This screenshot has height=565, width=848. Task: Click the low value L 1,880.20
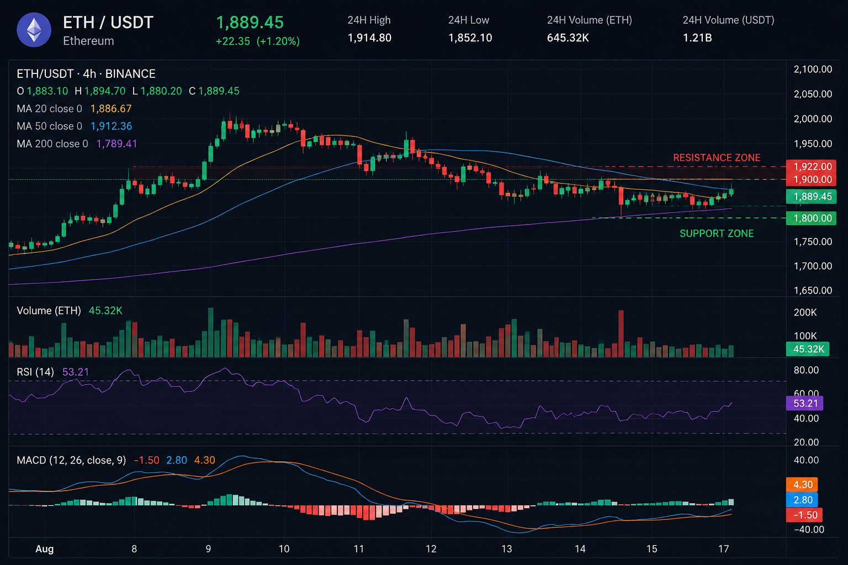157,91
